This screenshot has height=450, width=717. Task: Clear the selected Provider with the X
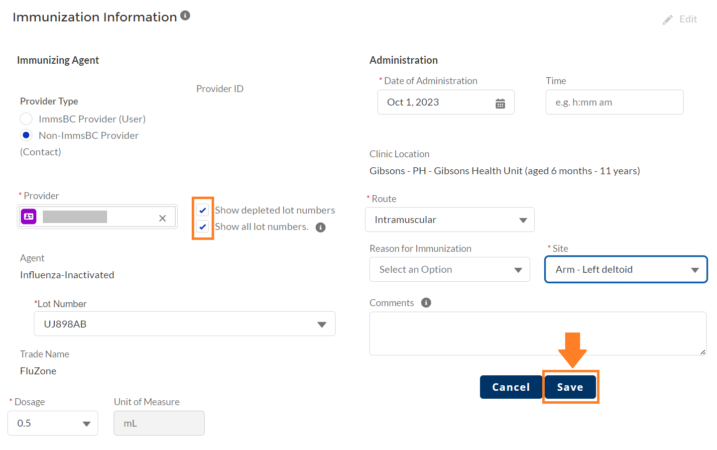click(162, 218)
